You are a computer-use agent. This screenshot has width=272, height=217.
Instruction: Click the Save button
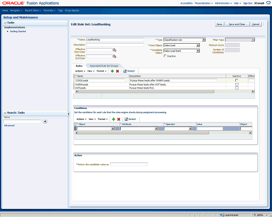click(219, 24)
